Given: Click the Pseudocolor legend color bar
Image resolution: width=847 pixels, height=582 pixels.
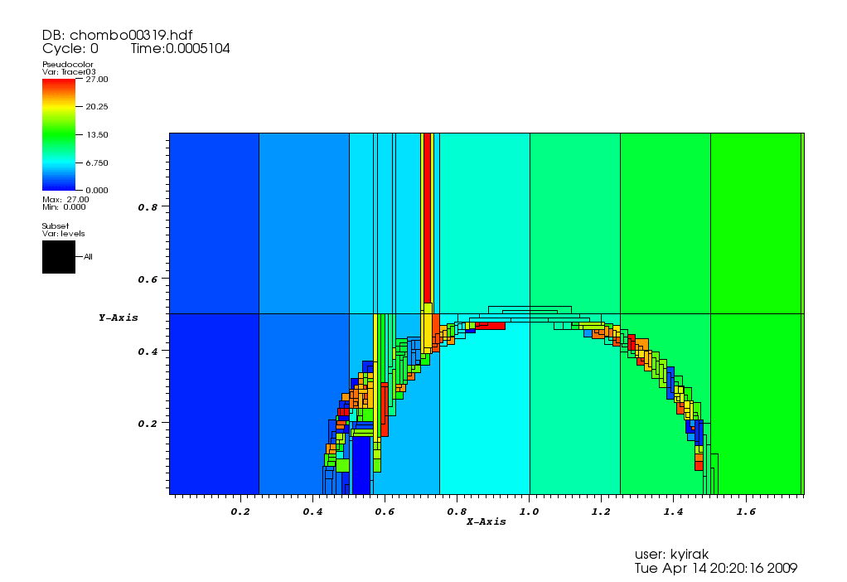Looking at the screenshot, I should tap(59, 134).
